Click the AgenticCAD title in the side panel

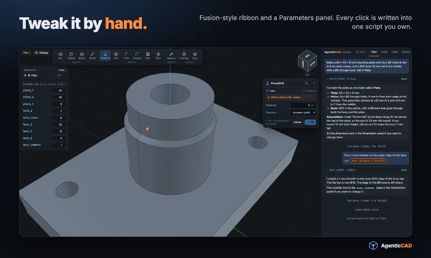coord(332,52)
